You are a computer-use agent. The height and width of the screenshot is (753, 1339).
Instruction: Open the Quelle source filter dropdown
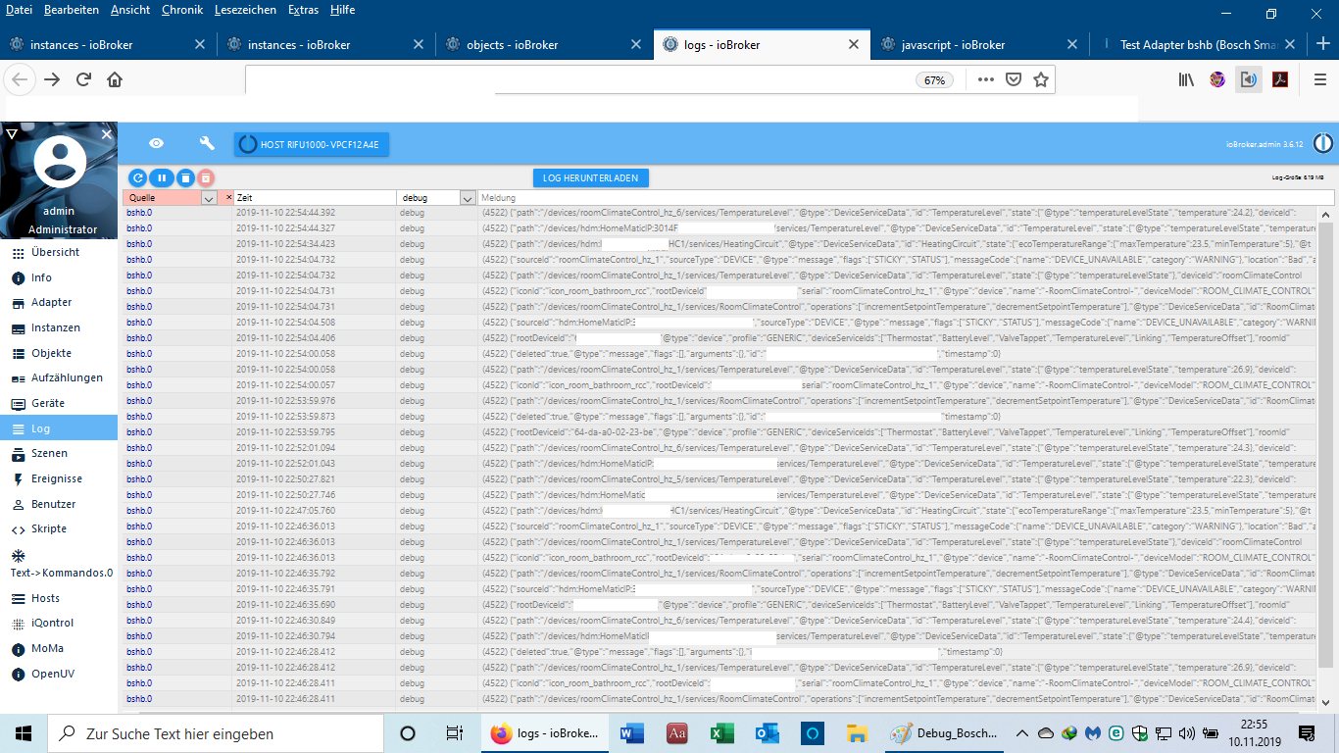(x=208, y=198)
